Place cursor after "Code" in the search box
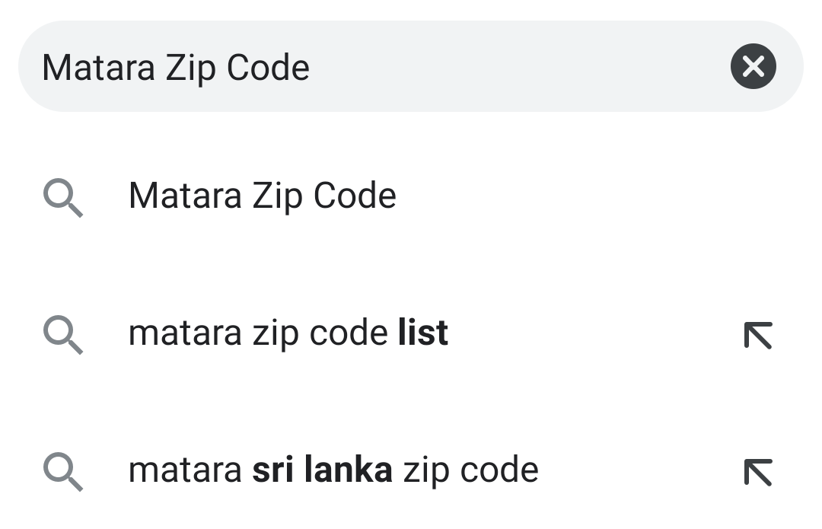This screenshot has width=822, height=529. (311, 68)
